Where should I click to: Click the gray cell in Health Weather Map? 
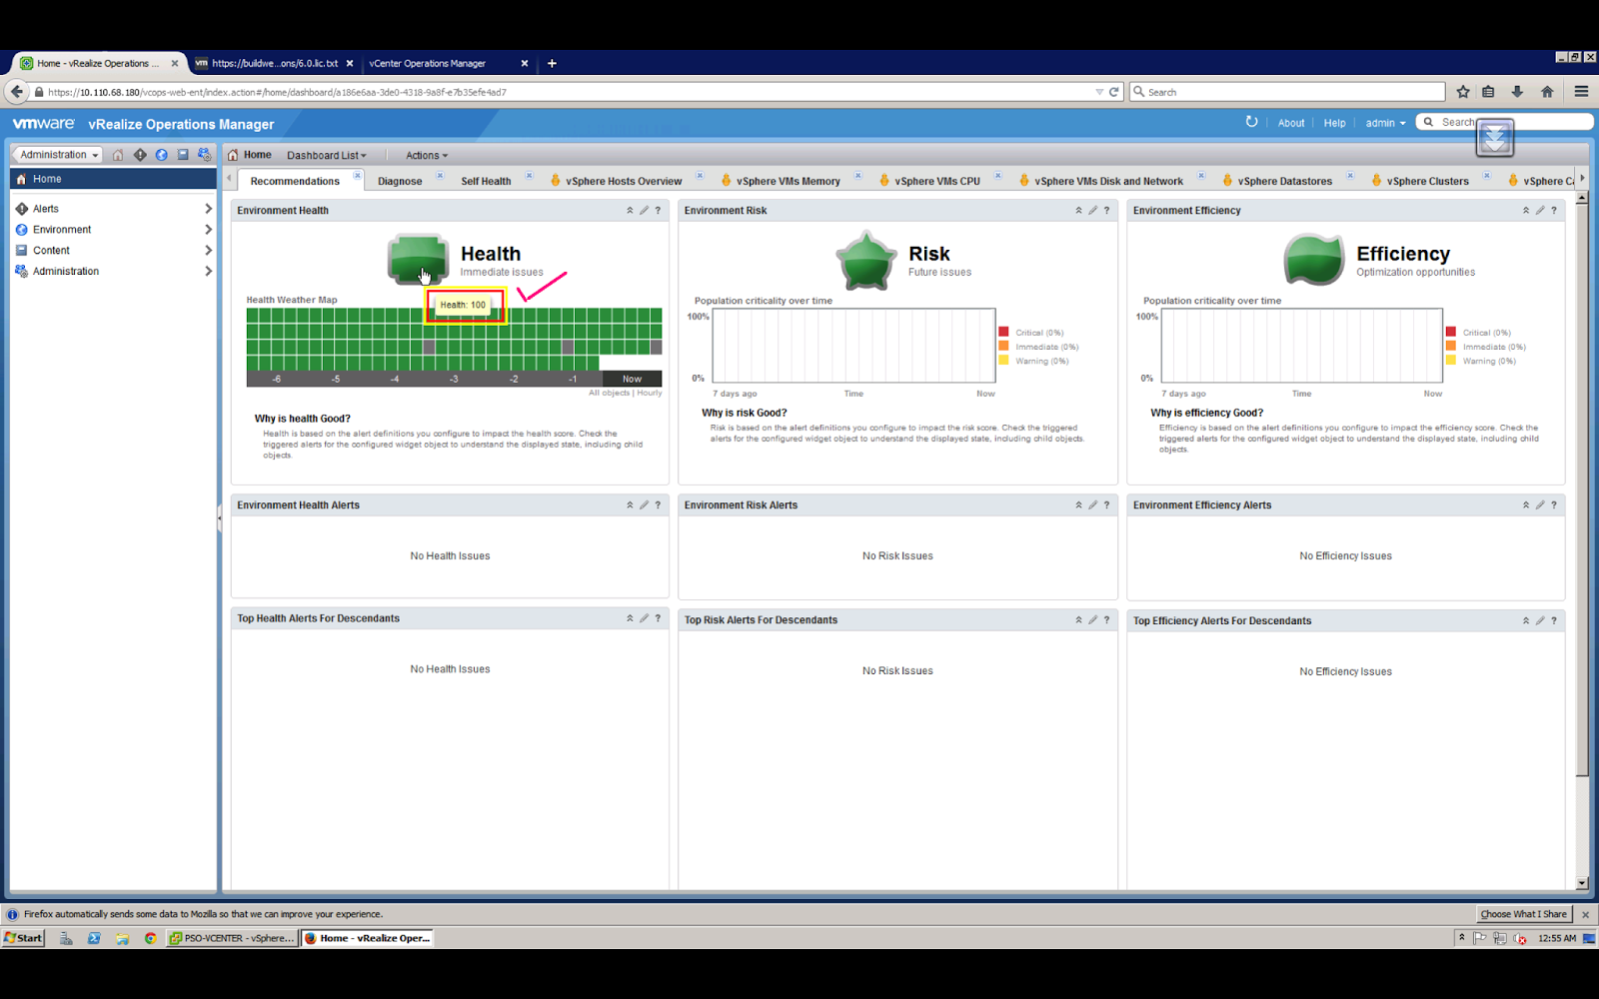(429, 348)
